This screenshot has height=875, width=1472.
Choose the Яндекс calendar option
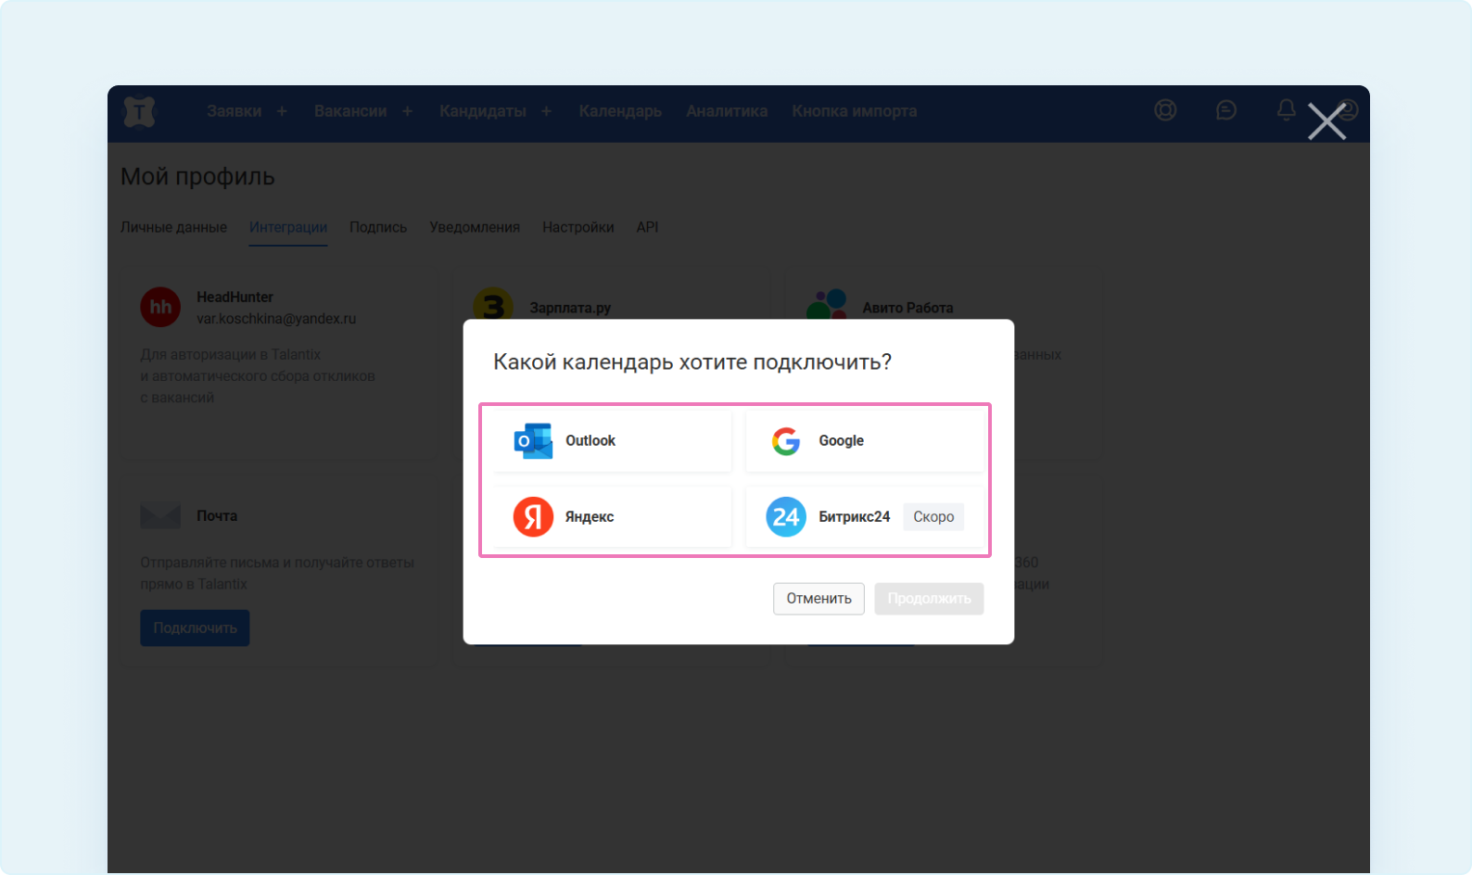[x=612, y=517]
